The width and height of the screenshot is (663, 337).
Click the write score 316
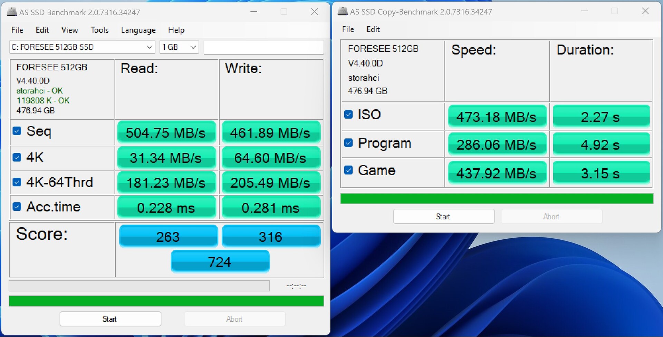[x=271, y=236]
